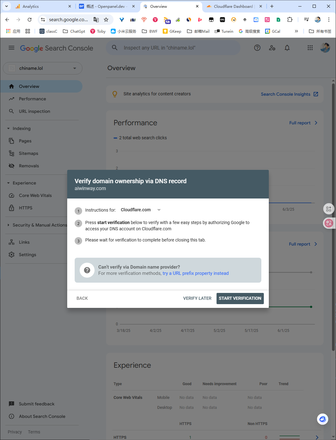
Task: Collapse the Experience section
Action: click(8, 183)
